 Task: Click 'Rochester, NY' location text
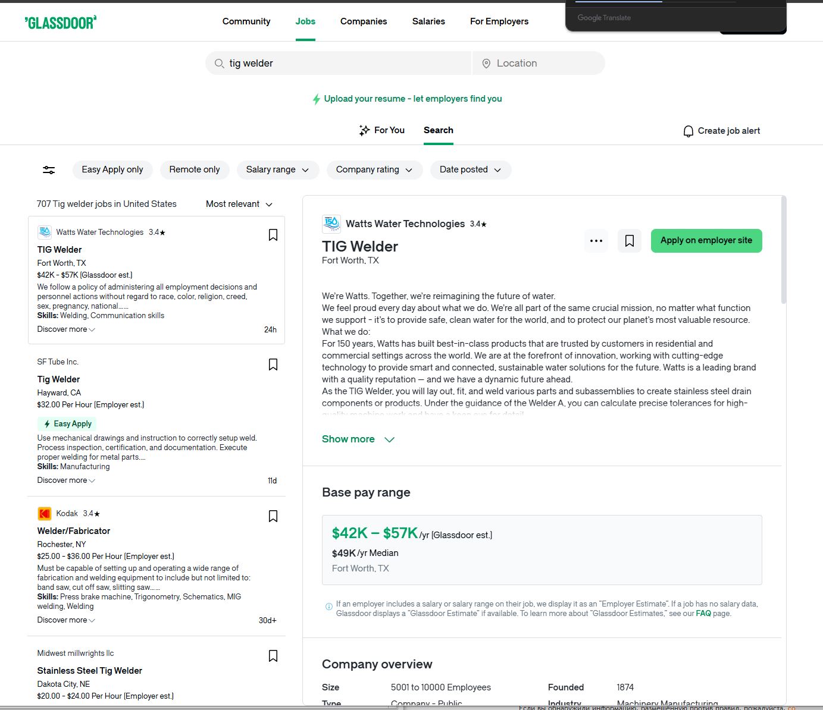pos(62,545)
